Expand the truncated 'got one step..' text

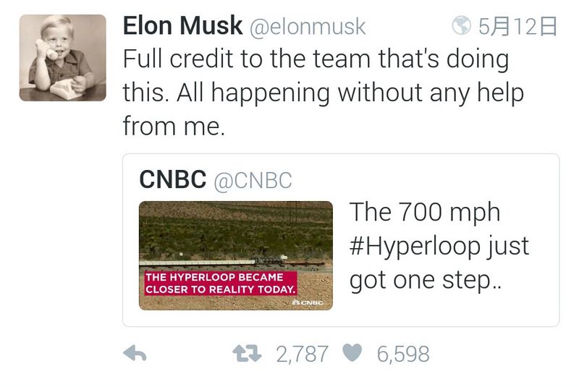tap(424, 280)
